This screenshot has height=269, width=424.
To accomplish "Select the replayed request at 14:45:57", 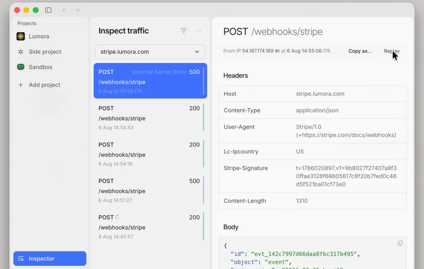I will click(x=150, y=227).
